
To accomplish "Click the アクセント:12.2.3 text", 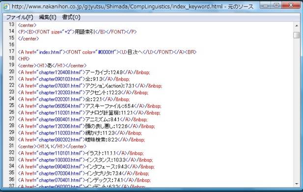I will [103, 92].
